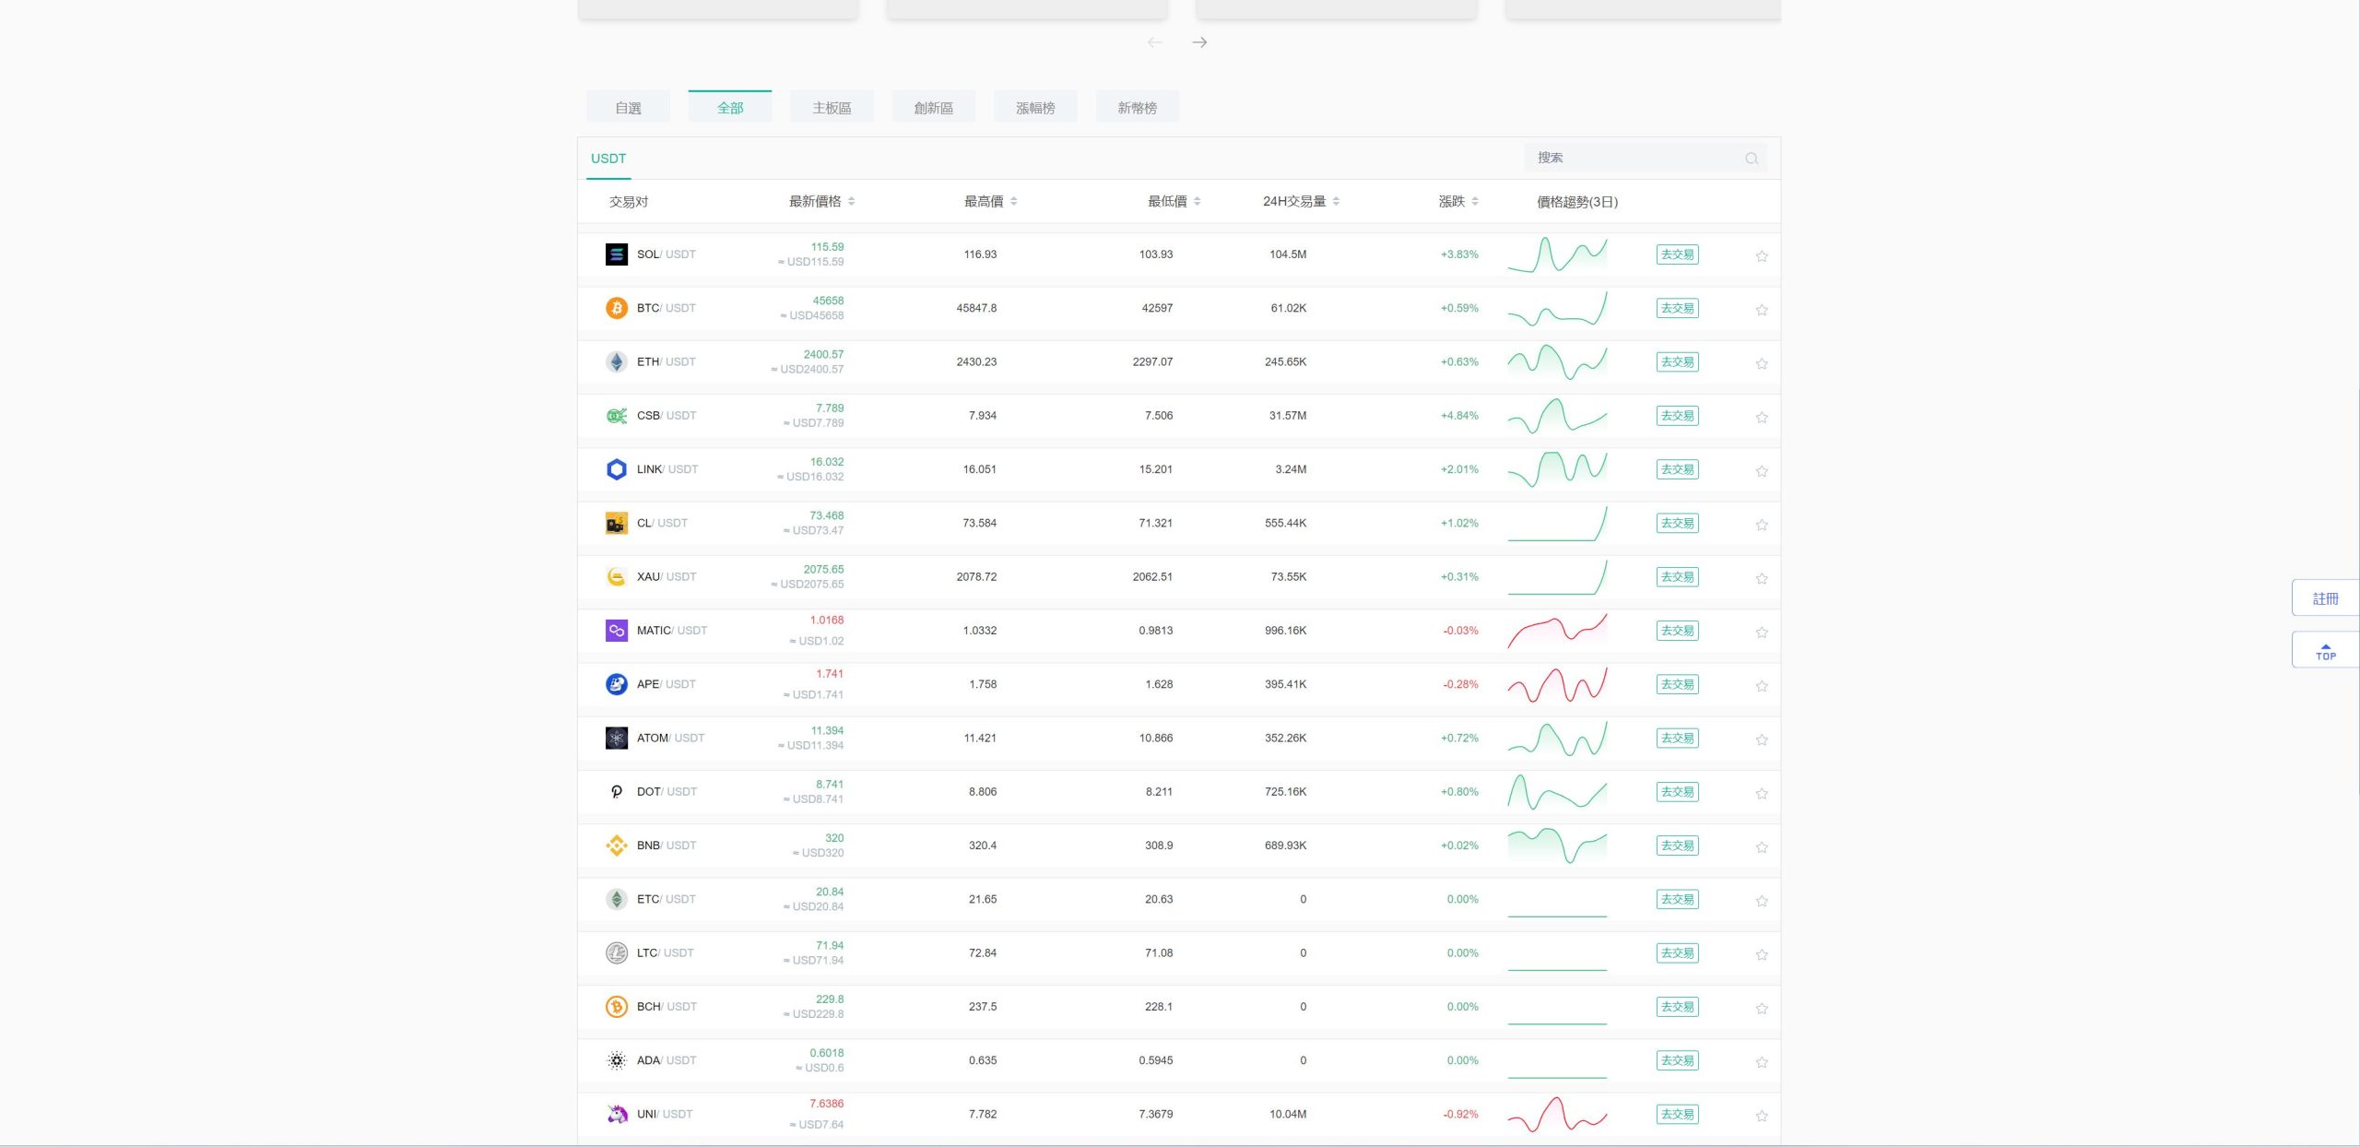Click 去交易 button for BTC/USDT
This screenshot has height=1147, width=2360.
1677,308
